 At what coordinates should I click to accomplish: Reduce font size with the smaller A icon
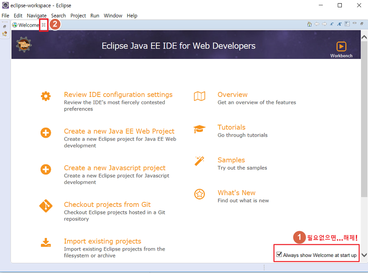pyautogui.click(x=332, y=24)
